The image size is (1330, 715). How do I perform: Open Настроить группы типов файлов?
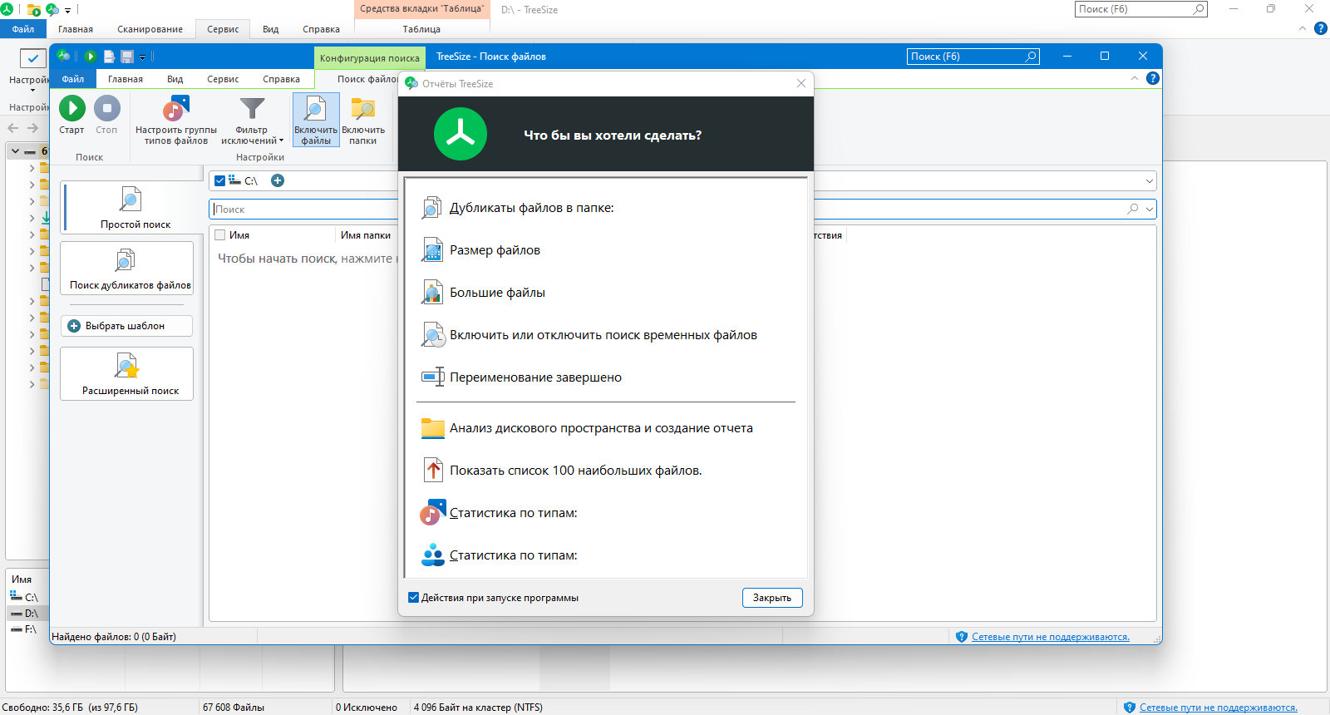tap(175, 120)
